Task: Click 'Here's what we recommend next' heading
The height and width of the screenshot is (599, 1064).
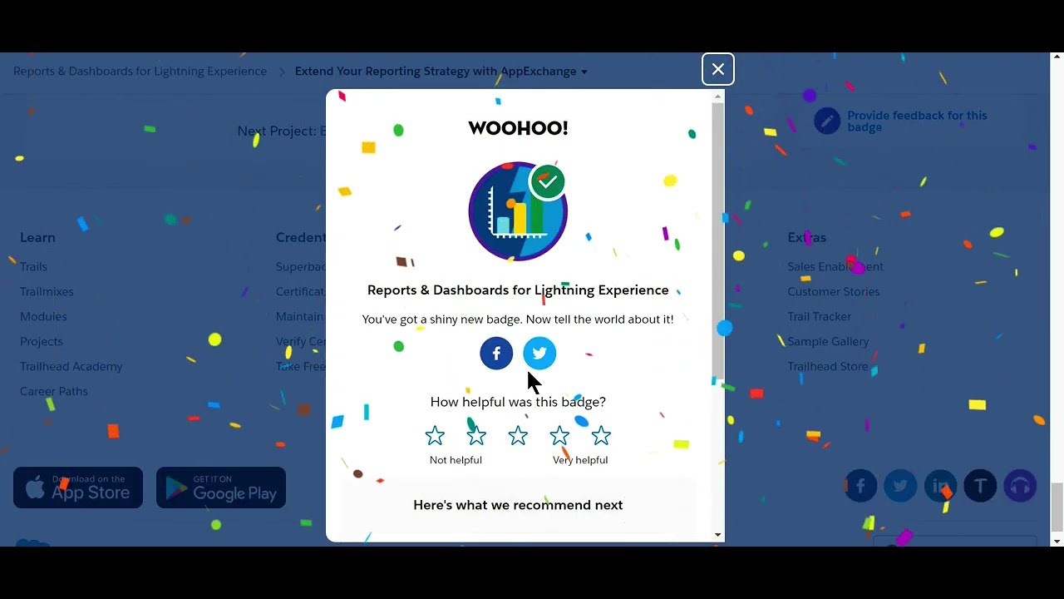Action: coord(518,505)
